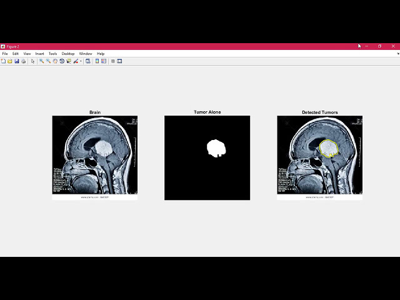
Task: Open the View menu
Action: pos(27,54)
